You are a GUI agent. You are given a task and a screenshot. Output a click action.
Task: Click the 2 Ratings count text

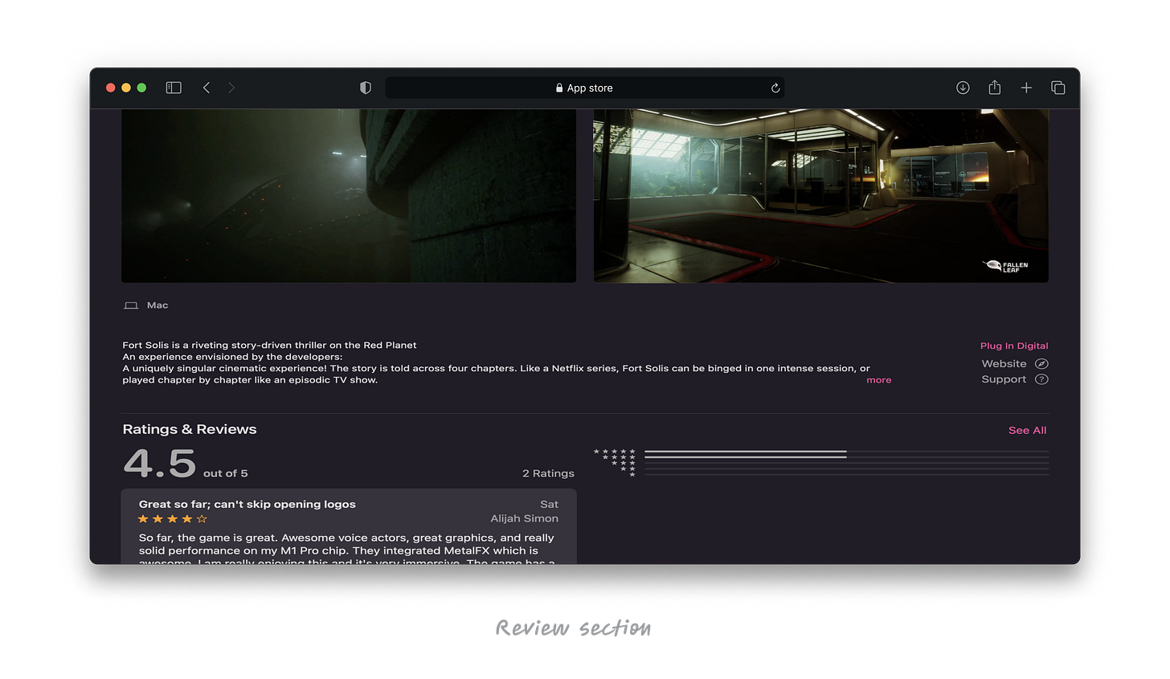pos(548,473)
